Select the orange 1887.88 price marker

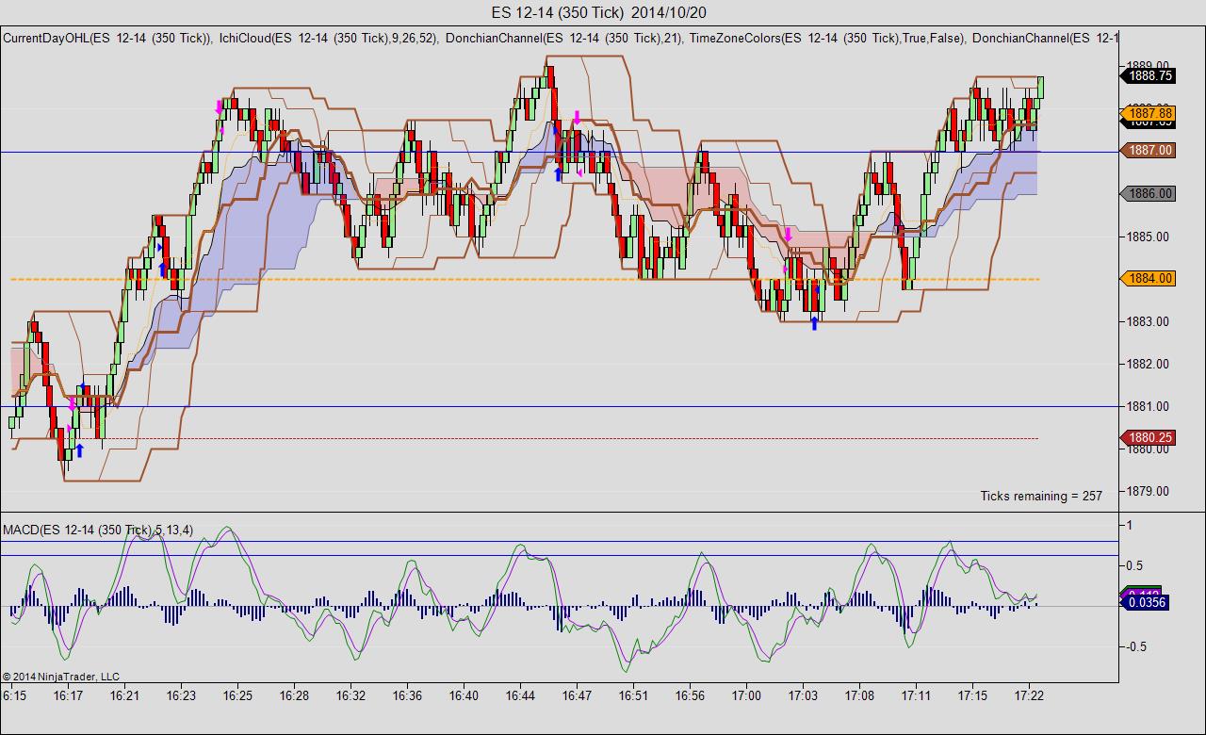pyautogui.click(x=1148, y=113)
